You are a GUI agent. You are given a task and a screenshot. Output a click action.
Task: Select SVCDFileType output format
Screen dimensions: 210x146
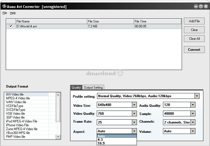tap(26, 110)
